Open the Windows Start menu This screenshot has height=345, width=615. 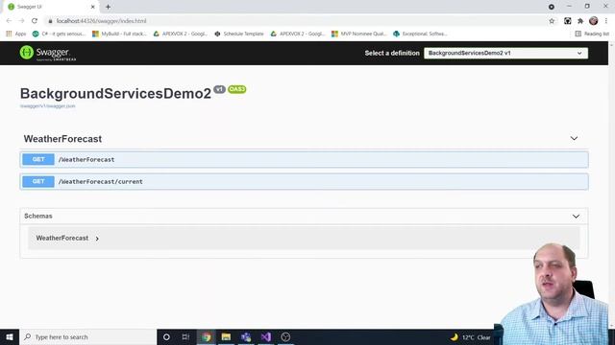tap(10, 336)
